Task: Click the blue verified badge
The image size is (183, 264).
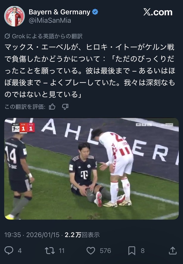Action: click(95, 12)
